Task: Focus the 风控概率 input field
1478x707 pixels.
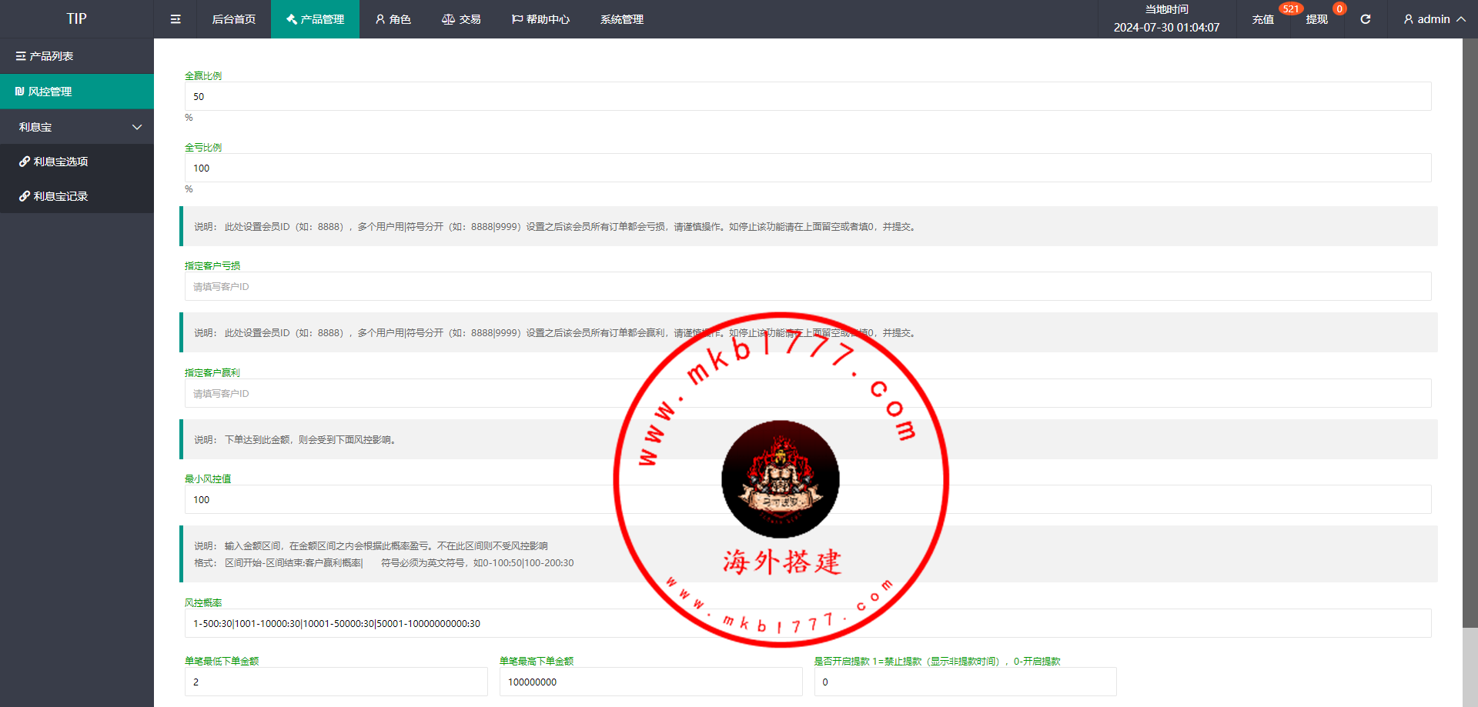Action: [808, 623]
